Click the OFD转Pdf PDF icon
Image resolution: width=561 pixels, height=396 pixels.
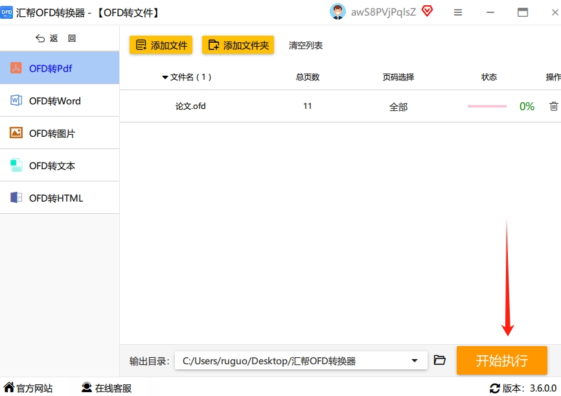(x=16, y=67)
